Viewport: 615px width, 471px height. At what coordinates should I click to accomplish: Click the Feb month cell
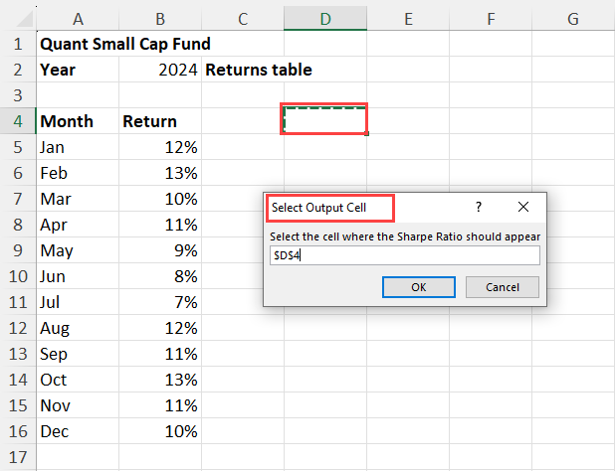tap(78, 173)
